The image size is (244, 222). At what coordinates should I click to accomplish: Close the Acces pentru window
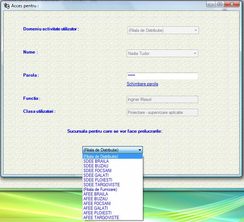(232, 4)
